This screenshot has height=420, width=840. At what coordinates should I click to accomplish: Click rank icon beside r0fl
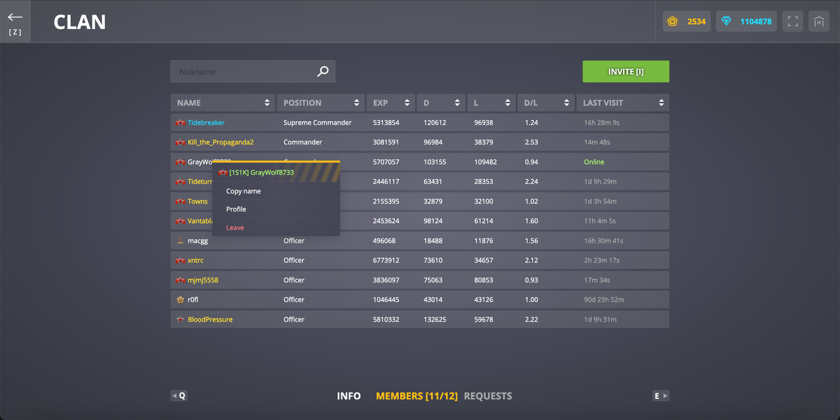coord(180,300)
